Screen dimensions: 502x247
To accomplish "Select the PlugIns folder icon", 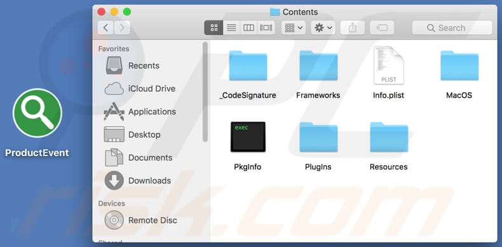I will pos(318,137).
